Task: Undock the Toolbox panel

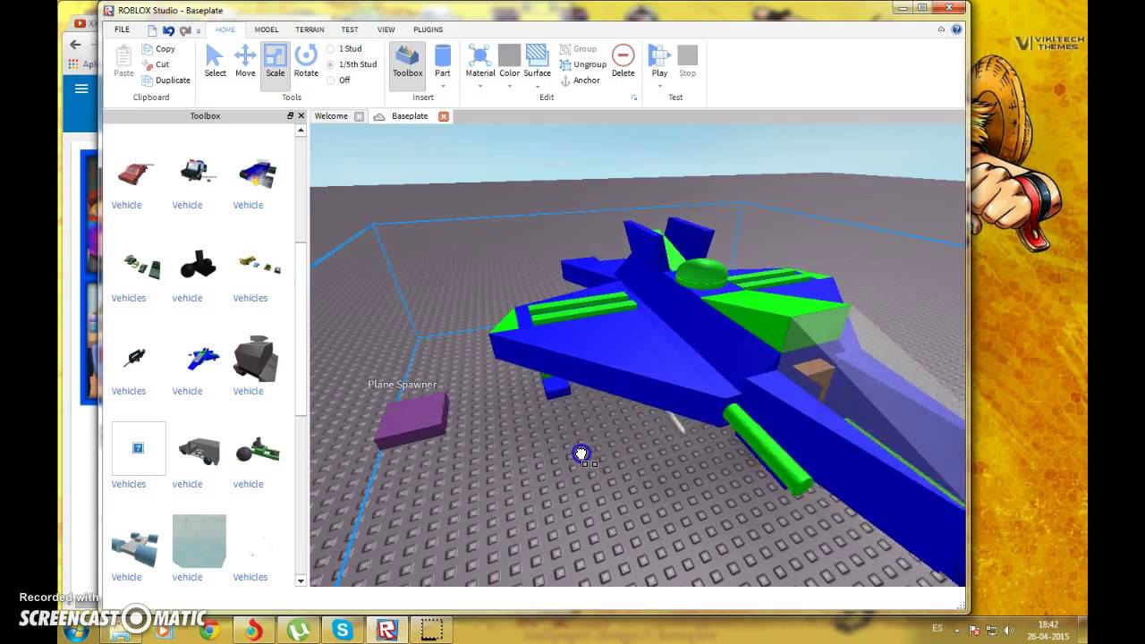Action: click(290, 116)
